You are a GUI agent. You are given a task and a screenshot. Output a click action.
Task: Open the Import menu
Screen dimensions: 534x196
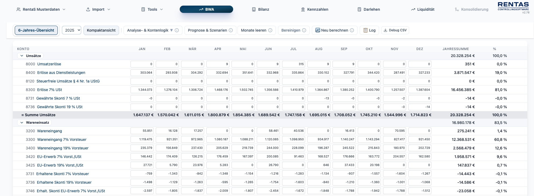point(98,9)
